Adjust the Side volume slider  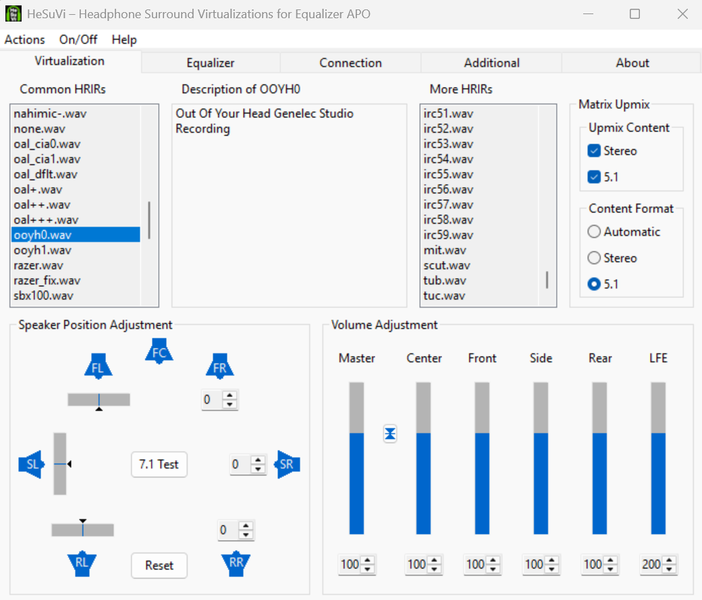click(x=541, y=458)
